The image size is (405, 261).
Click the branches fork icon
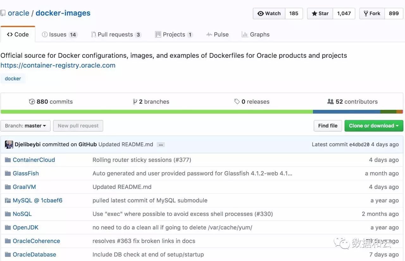135,102
